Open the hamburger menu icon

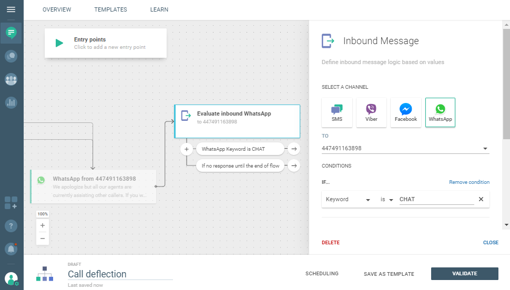click(11, 9)
